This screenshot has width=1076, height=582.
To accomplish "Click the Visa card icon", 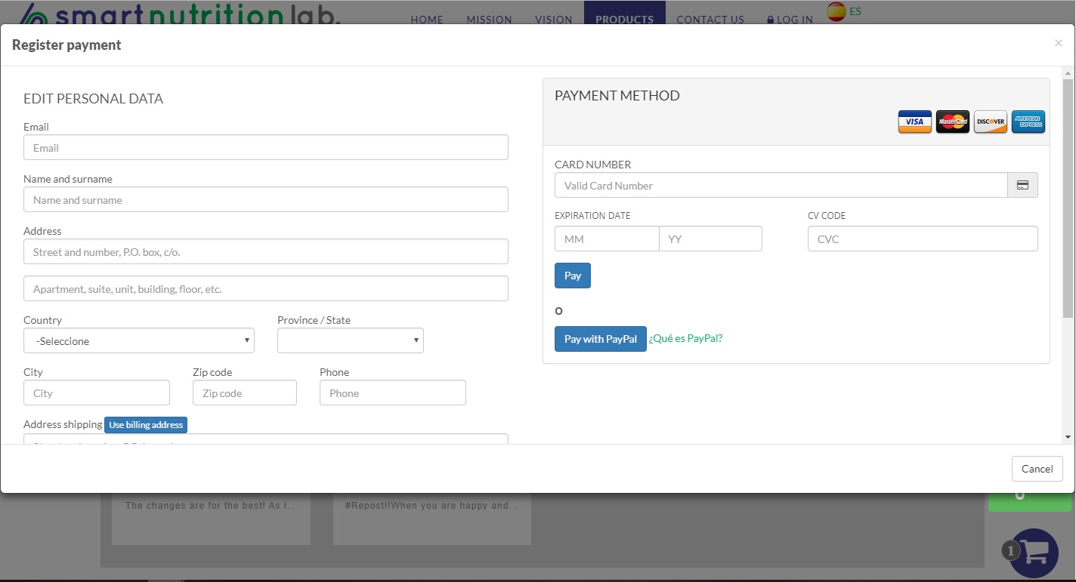I will [914, 122].
